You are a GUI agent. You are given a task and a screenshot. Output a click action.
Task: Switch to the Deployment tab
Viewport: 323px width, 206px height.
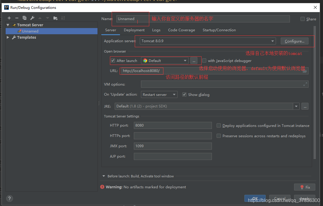(134, 30)
